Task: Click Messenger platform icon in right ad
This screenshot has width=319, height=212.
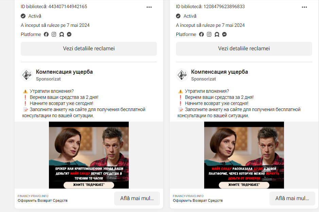Action: pos(225,34)
